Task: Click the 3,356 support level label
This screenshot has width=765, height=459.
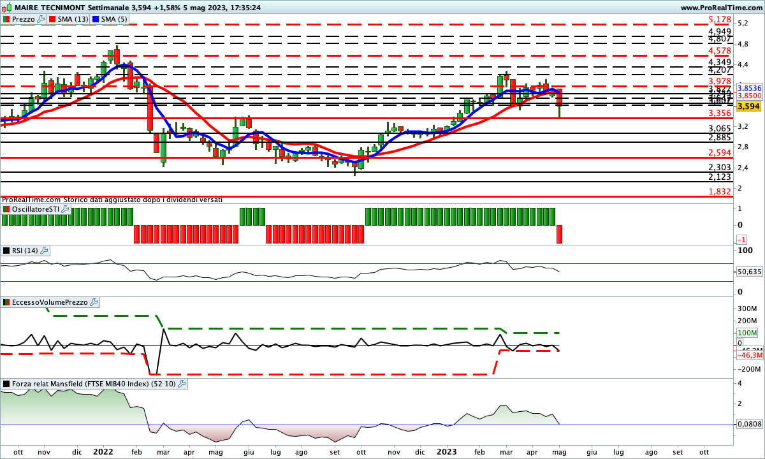Action: (720, 113)
